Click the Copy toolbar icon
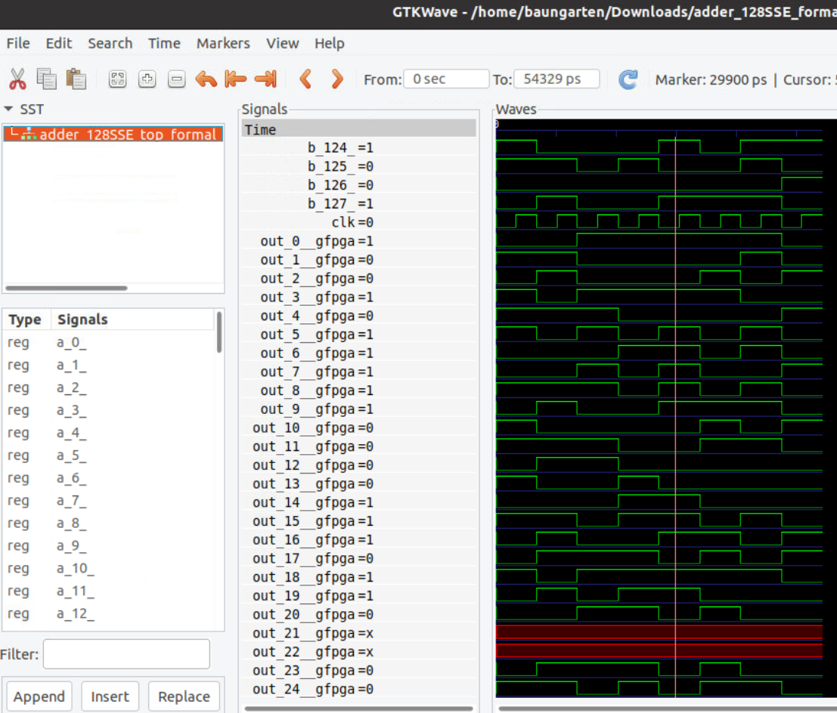837x713 pixels. (x=46, y=79)
